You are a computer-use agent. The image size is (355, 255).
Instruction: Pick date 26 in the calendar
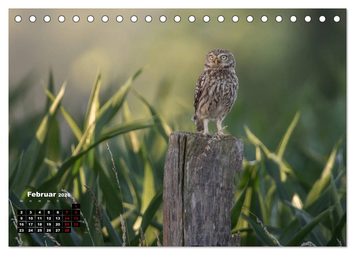49,230
